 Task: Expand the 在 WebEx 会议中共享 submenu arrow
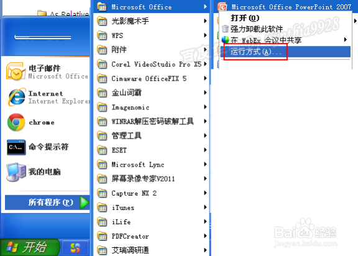pyautogui.click(x=346, y=40)
